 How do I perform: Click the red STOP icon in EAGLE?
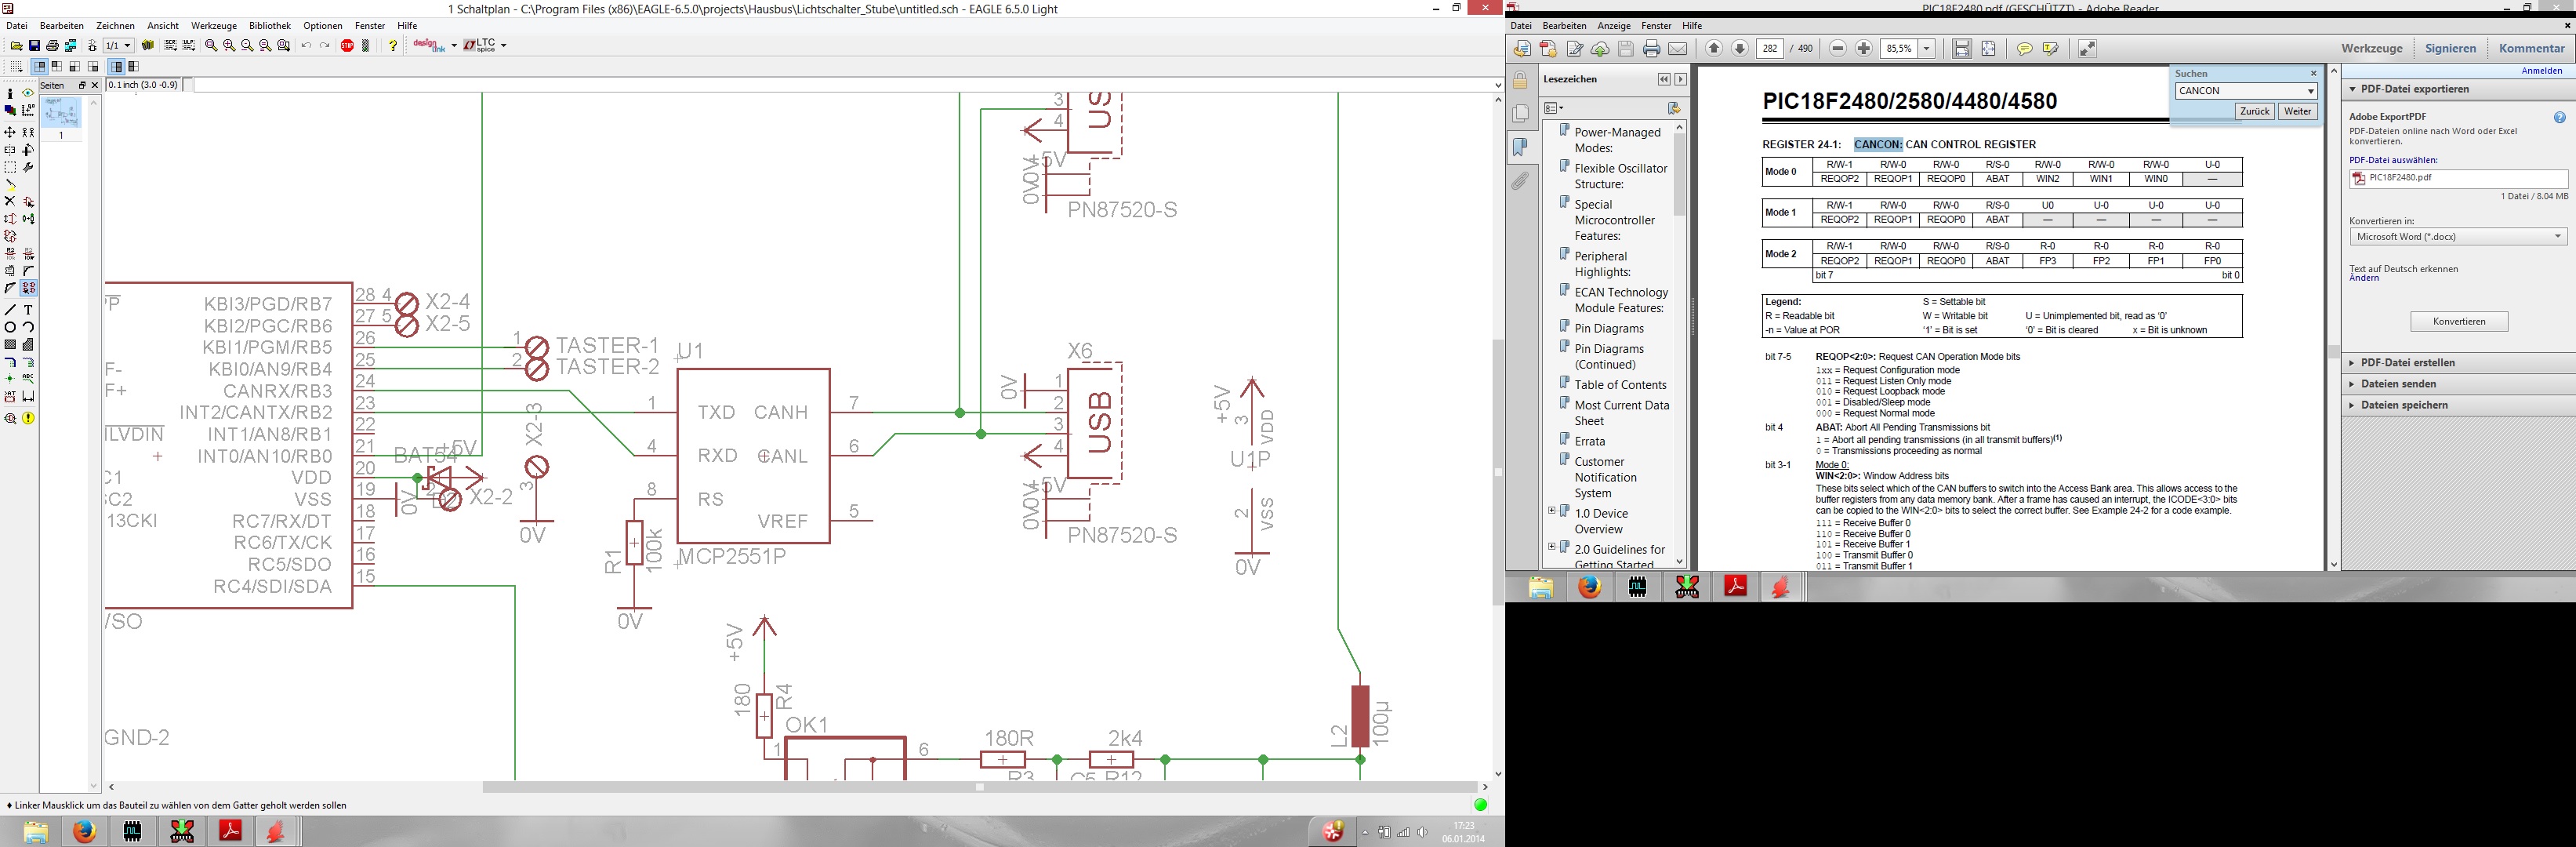tap(347, 45)
